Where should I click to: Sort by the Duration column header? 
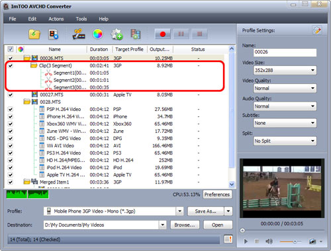[99, 50]
